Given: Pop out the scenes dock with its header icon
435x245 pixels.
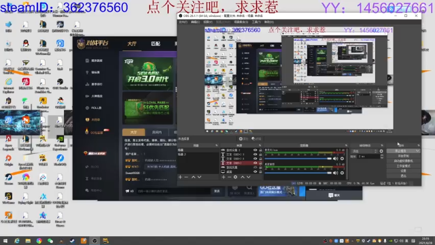Looking at the screenshot, I should (x=216, y=145).
